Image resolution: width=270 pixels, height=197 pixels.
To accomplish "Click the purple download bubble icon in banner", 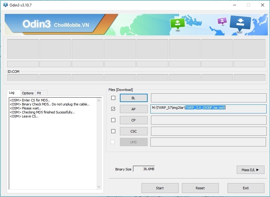I will [x=222, y=21].
